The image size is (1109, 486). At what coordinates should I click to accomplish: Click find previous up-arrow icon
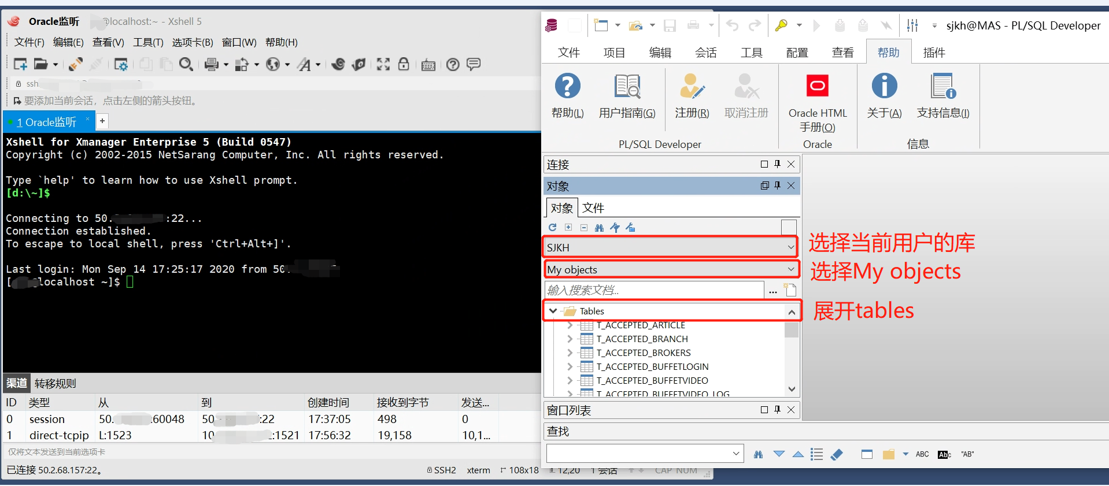[798, 454]
